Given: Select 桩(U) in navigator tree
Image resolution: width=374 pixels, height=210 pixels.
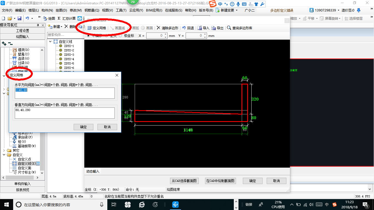Looking at the screenshot, I should tap(22, 142).
